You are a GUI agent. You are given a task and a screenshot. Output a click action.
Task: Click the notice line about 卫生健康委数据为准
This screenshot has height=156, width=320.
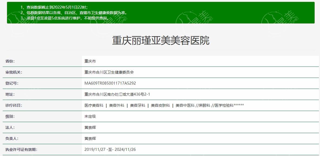coord(74,13)
